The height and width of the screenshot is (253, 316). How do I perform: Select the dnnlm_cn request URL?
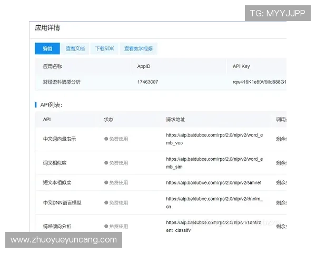[214, 202]
